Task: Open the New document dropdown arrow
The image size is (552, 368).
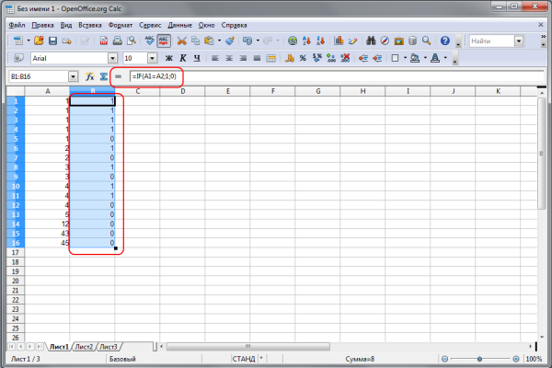Action: tap(29, 40)
